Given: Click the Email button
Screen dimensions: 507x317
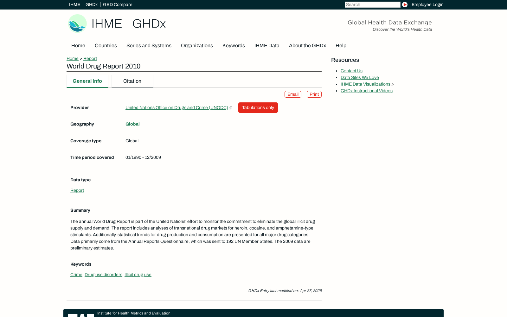Looking at the screenshot, I should 293,94.
